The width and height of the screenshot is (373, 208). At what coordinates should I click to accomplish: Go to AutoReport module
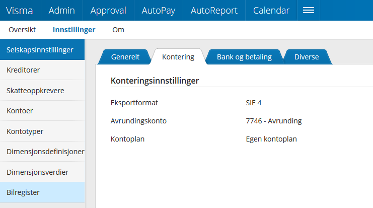click(x=215, y=10)
